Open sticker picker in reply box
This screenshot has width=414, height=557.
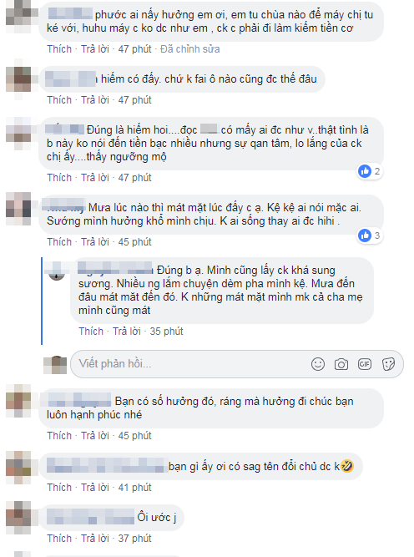point(388,364)
